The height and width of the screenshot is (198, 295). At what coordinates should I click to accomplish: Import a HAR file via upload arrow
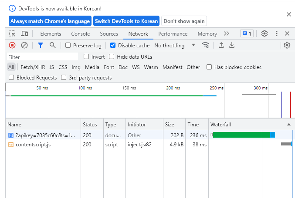point(221,45)
